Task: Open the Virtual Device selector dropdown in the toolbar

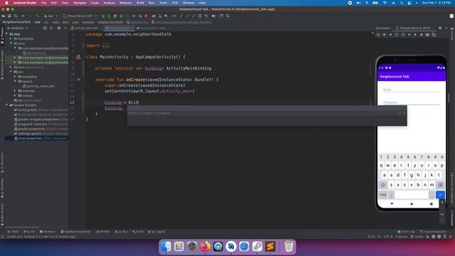Action: click(80, 16)
